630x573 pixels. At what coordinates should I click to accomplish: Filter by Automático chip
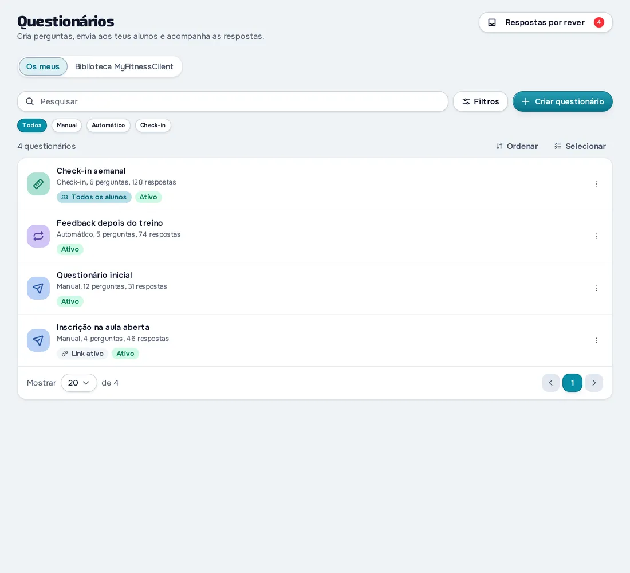[108, 125]
